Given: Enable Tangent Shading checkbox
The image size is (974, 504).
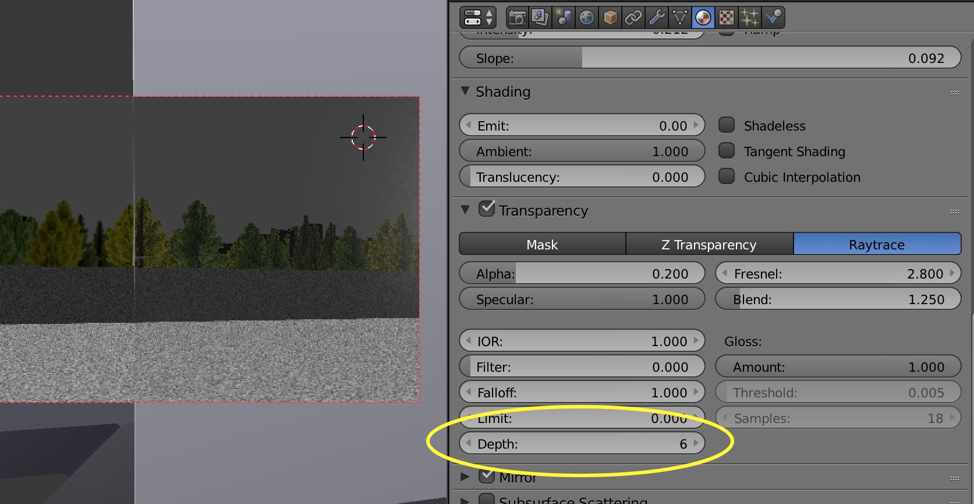Looking at the screenshot, I should click(x=727, y=150).
